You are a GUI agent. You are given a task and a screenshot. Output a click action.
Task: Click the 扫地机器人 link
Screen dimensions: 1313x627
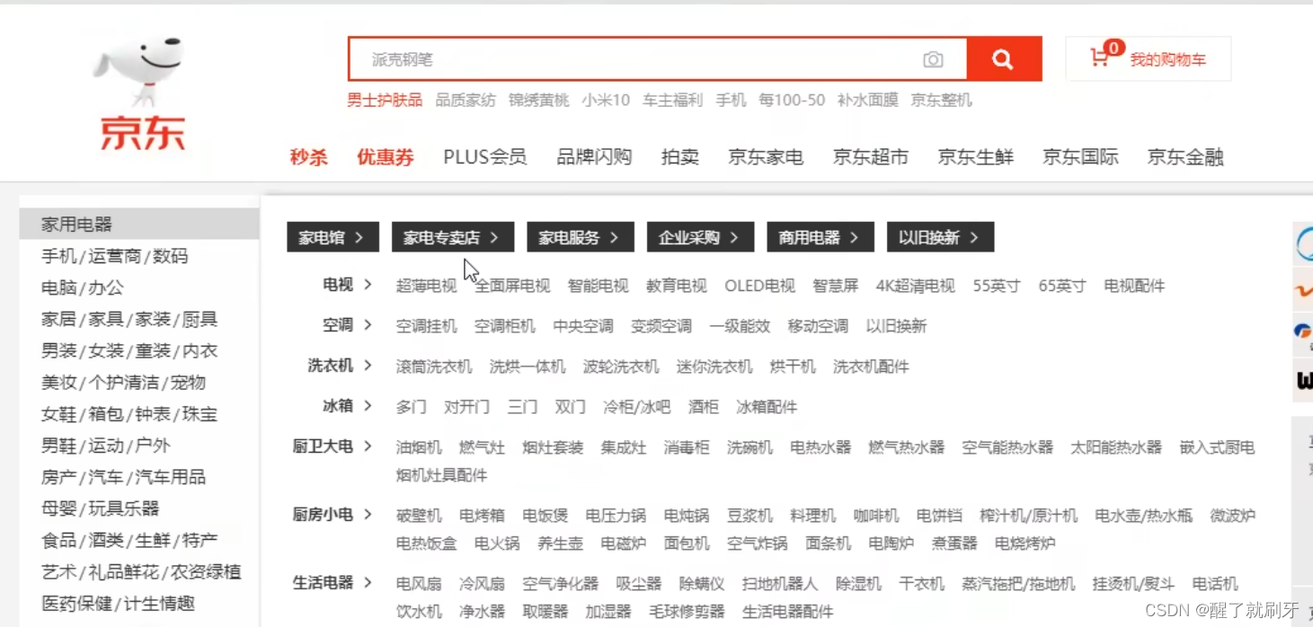780,584
